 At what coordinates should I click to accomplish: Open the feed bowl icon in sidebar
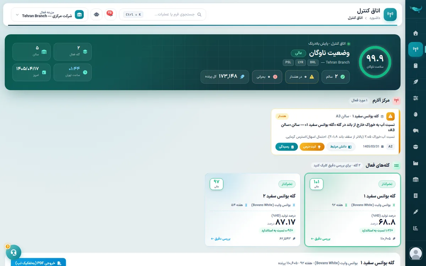[416, 147]
